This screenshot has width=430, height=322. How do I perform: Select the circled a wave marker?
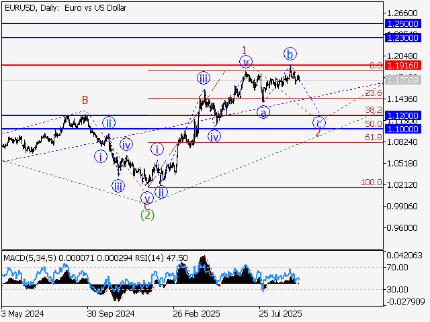[x=264, y=112]
